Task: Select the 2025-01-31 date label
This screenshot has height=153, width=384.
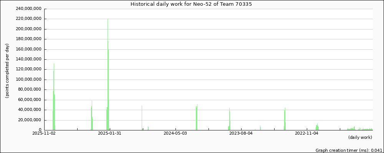Action: pos(110,133)
